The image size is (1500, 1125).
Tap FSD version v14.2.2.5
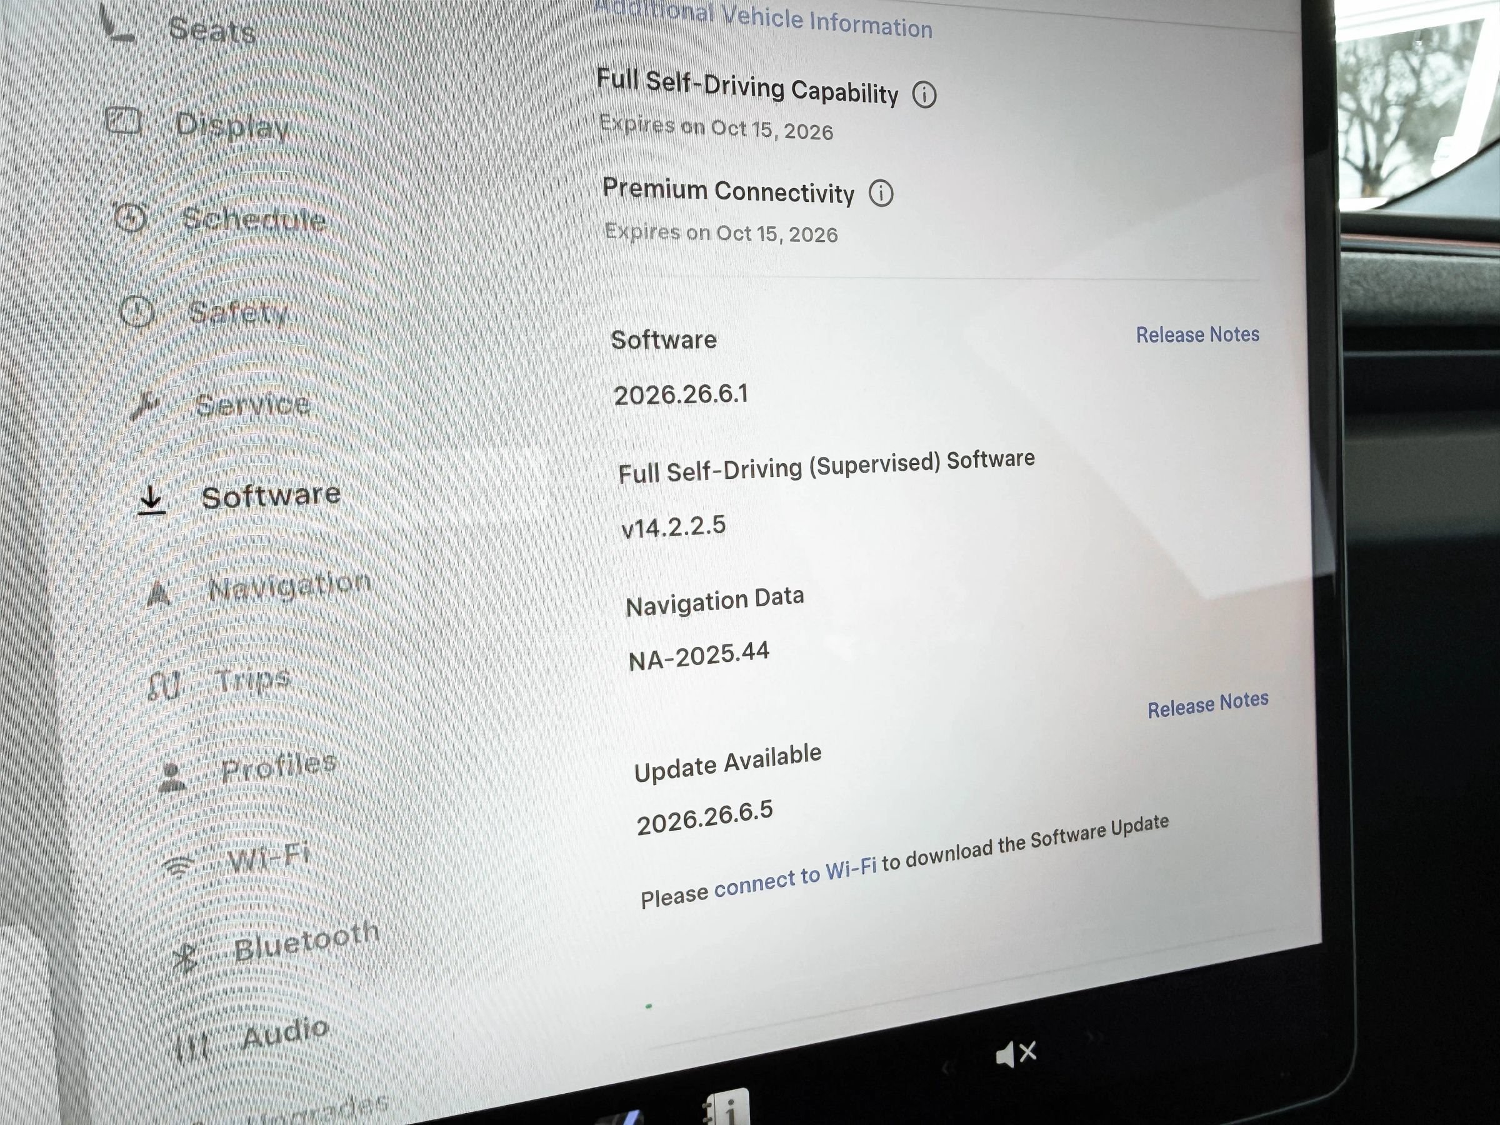click(673, 527)
